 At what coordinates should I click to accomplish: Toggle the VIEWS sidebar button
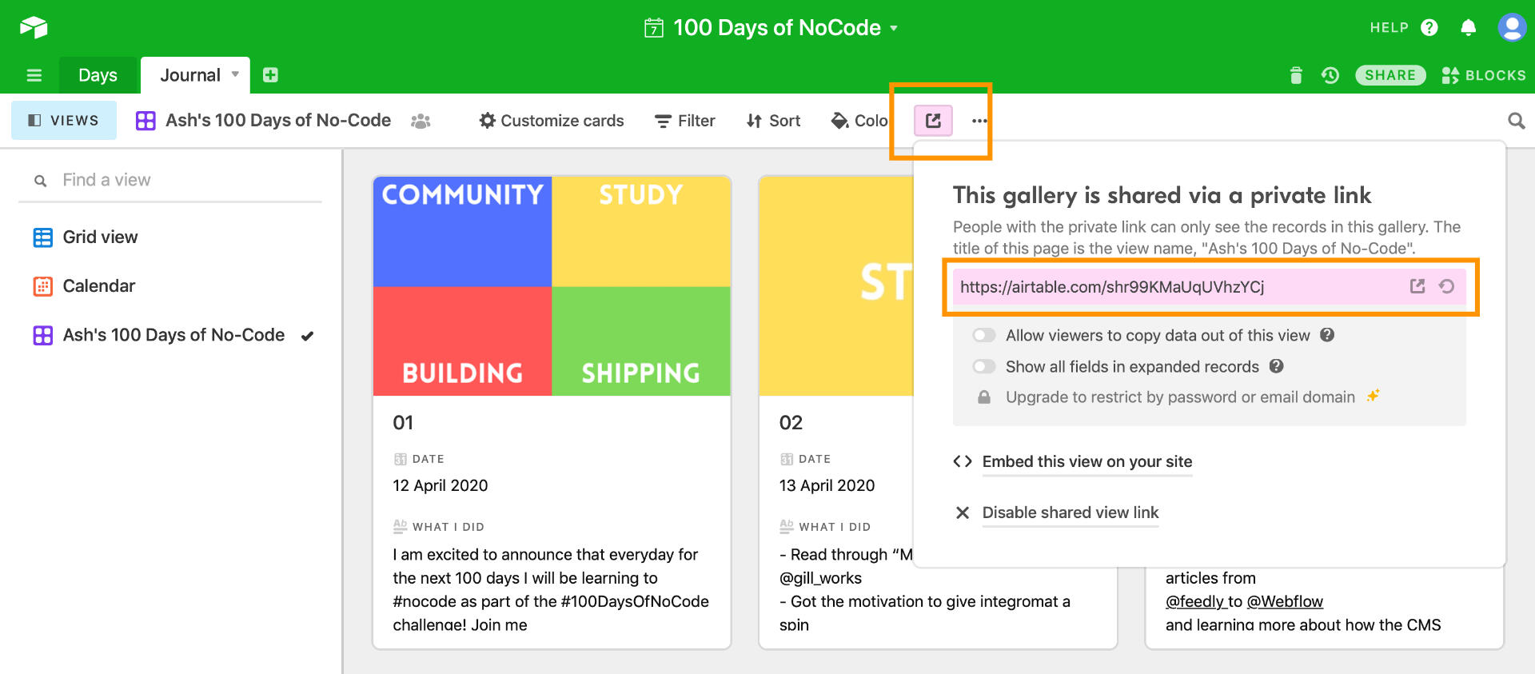pos(64,121)
